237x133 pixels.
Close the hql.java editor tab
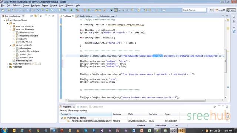pyautogui.click(x=73, y=16)
